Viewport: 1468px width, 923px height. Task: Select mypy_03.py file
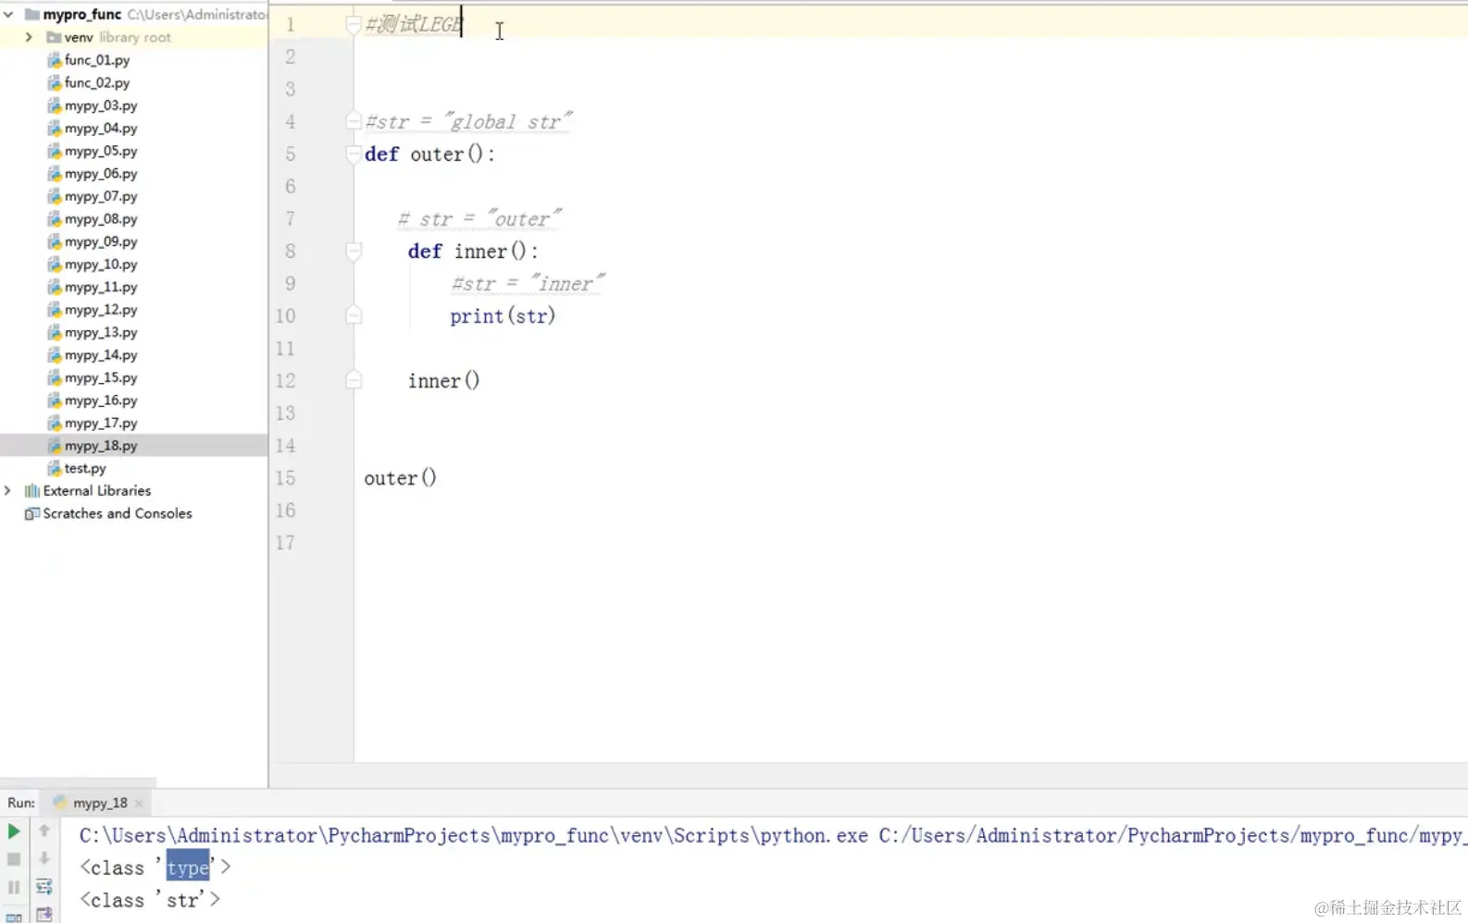pyautogui.click(x=100, y=105)
